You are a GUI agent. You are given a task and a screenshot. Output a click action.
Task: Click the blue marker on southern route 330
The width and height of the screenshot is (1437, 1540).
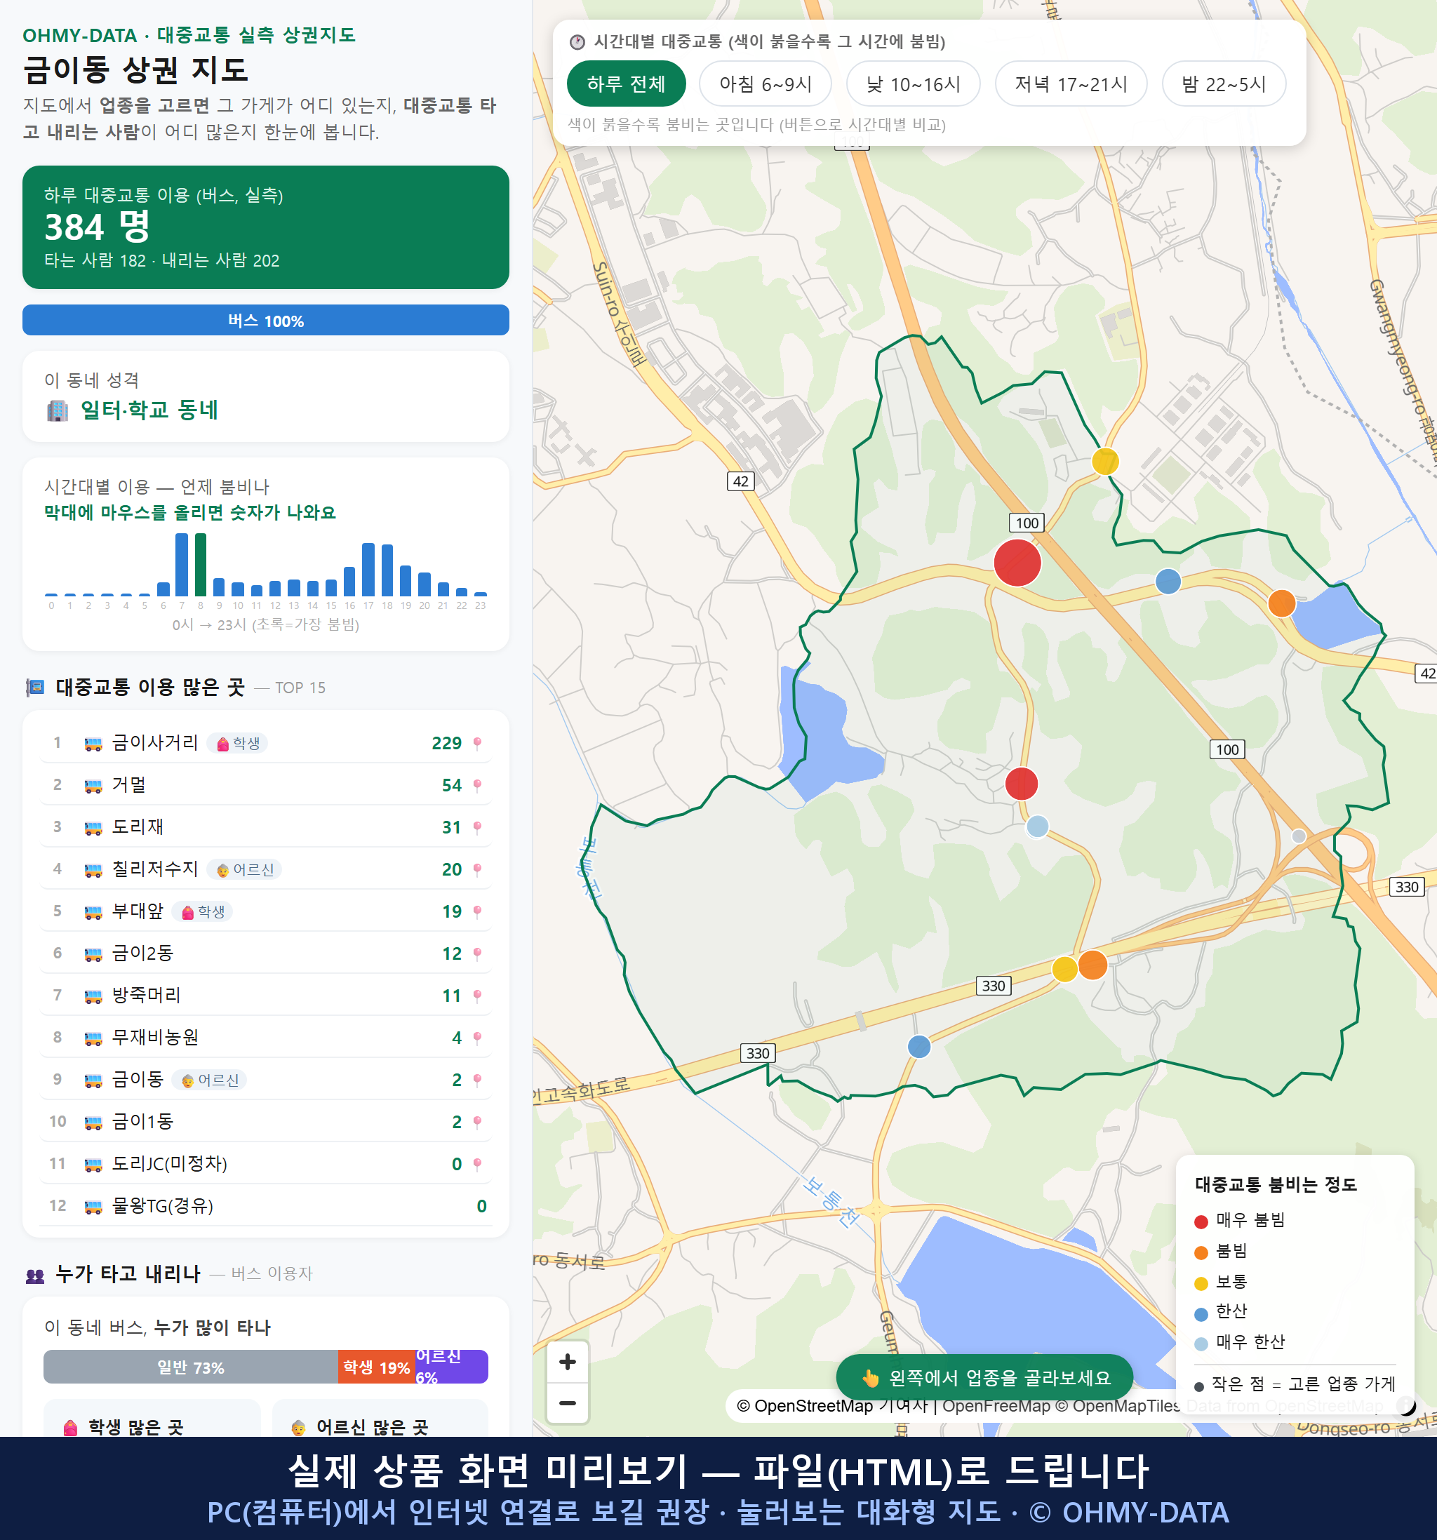tap(918, 1047)
